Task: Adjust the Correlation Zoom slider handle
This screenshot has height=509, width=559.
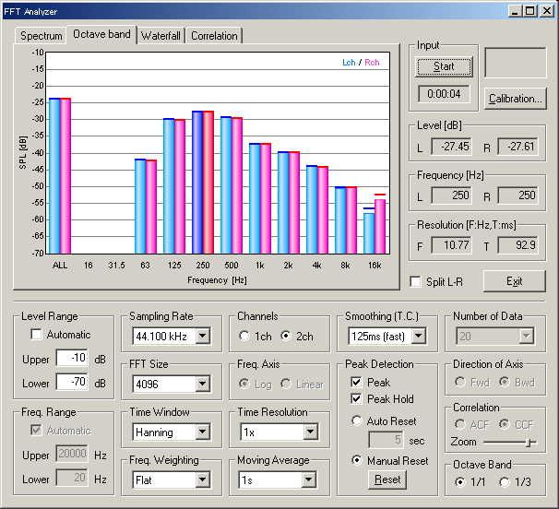Action: click(x=530, y=443)
